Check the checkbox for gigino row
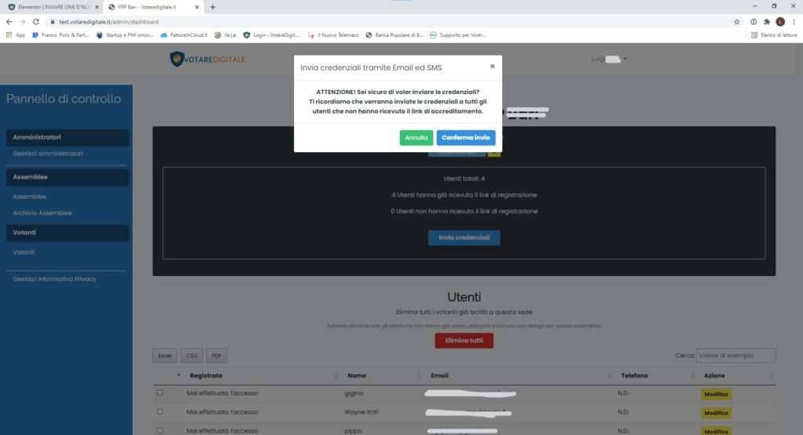The width and height of the screenshot is (803, 435). click(x=160, y=393)
